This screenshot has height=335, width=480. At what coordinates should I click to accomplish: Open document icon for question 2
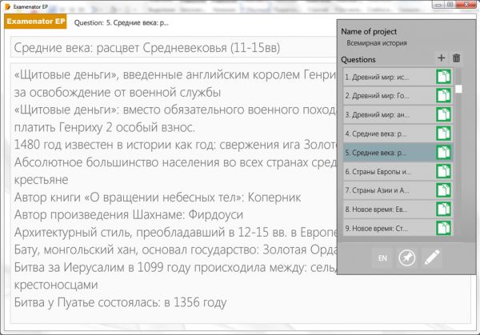tap(443, 96)
